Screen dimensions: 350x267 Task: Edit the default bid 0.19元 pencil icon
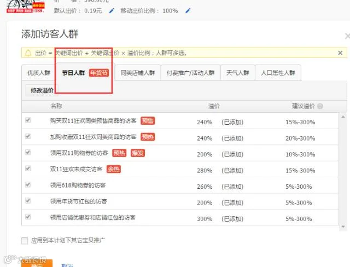click(112, 10)
